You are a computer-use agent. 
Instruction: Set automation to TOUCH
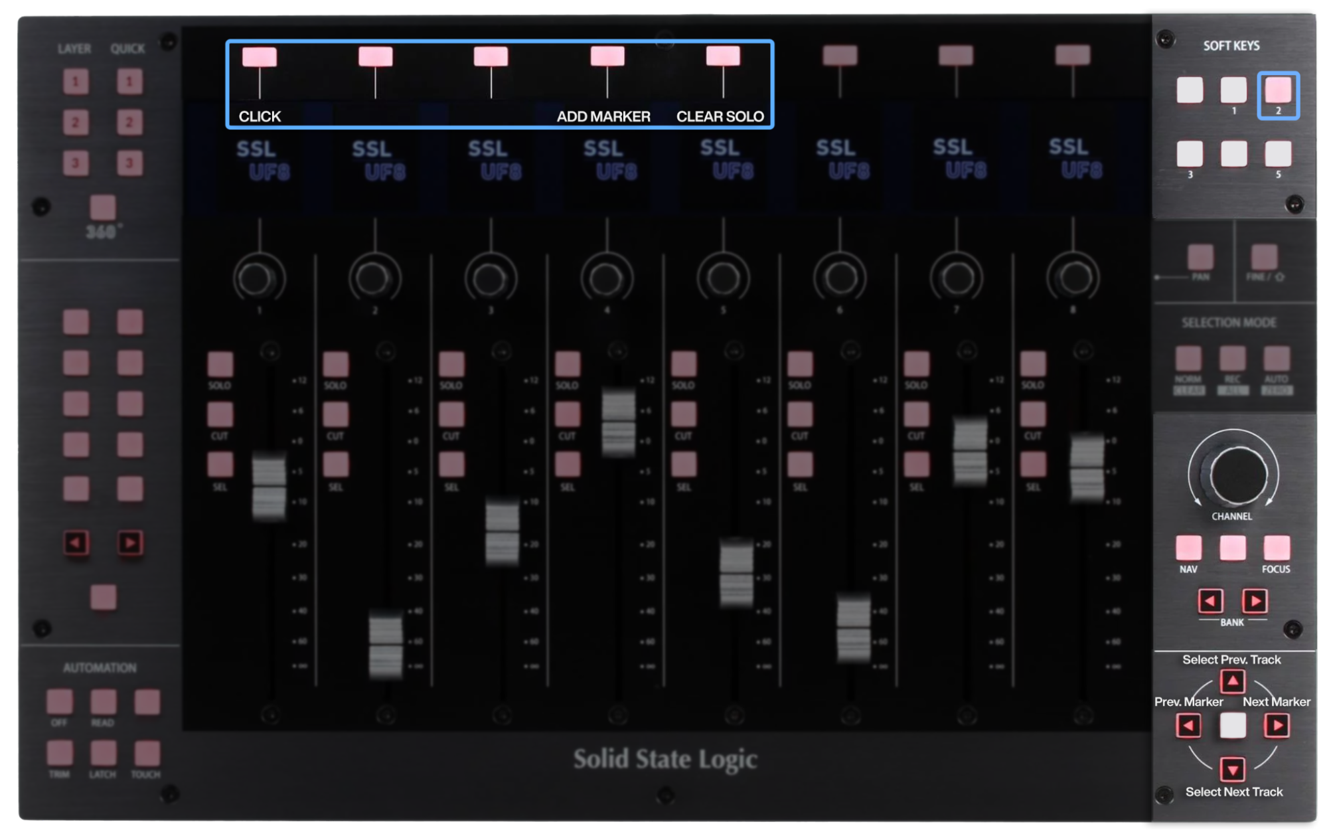tap(147, 753)
